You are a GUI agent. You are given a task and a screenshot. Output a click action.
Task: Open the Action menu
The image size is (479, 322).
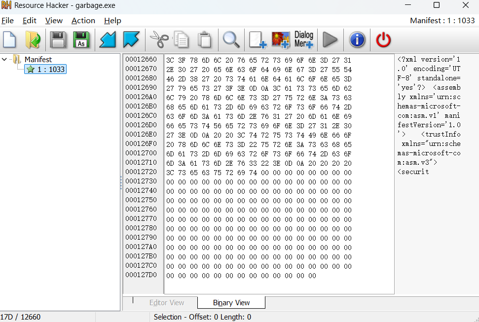pyautogui.click(x=83, y=21)
